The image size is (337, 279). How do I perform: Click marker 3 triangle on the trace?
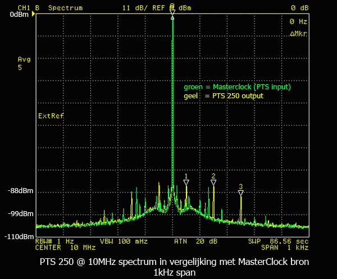(x=241, y=193)
